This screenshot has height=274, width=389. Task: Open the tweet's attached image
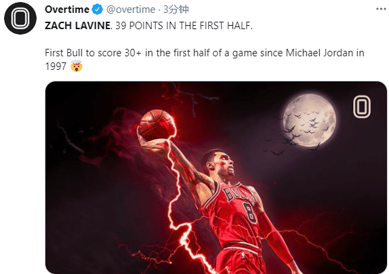coord(216,178)
